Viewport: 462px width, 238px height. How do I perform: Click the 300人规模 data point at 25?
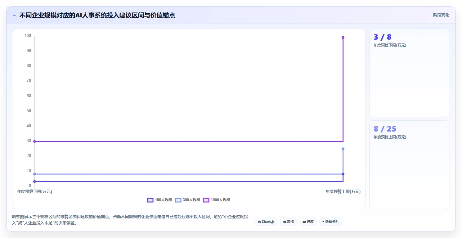pos(343,149)
